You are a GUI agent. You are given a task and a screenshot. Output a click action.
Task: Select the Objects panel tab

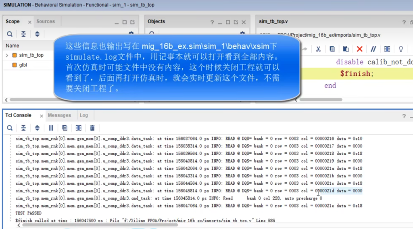pyautogui.click(x=156, y=21)
